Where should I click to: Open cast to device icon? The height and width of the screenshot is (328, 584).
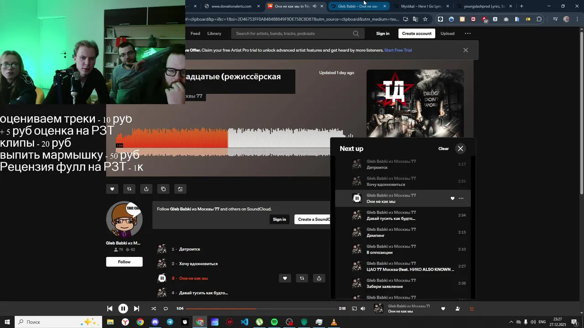coord(354,308)
